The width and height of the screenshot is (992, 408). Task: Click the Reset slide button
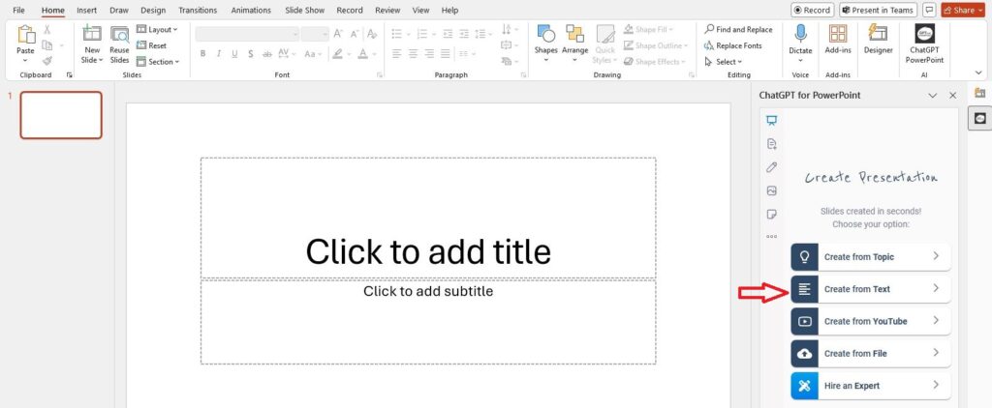(x=152, y=45)
